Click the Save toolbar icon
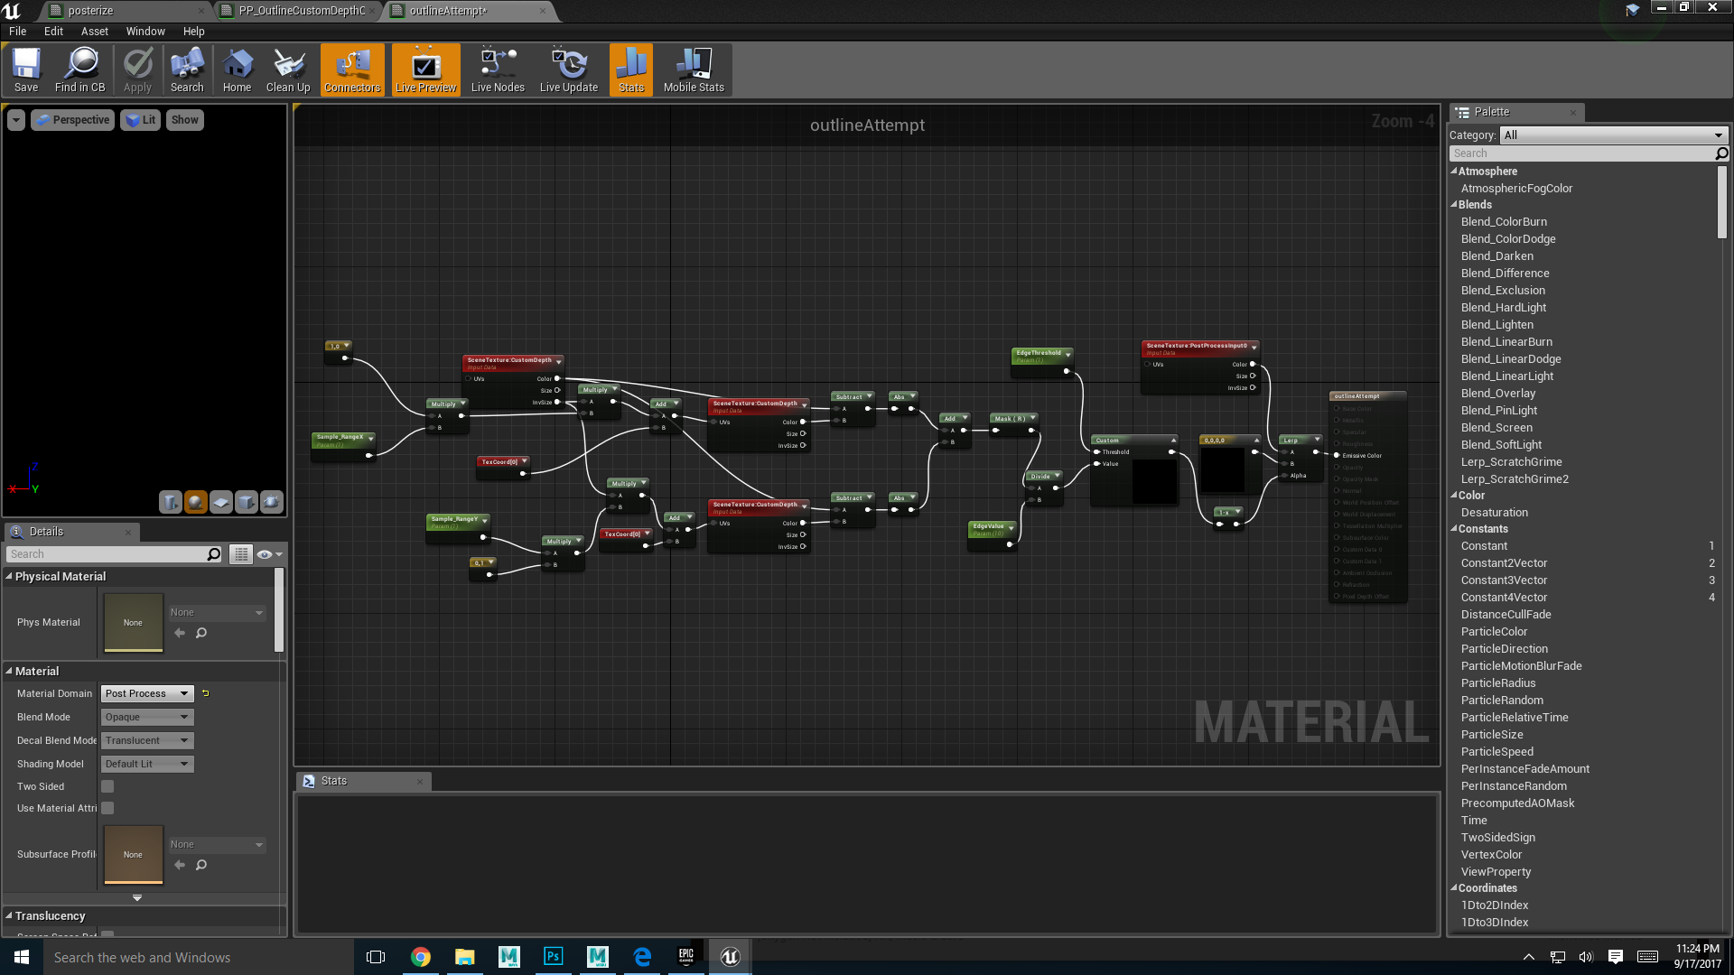This screenshot has height=975, width=1734. point(26,70)
